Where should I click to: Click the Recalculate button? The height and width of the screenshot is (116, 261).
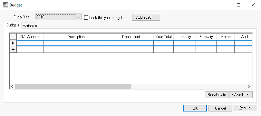(217, 94)
